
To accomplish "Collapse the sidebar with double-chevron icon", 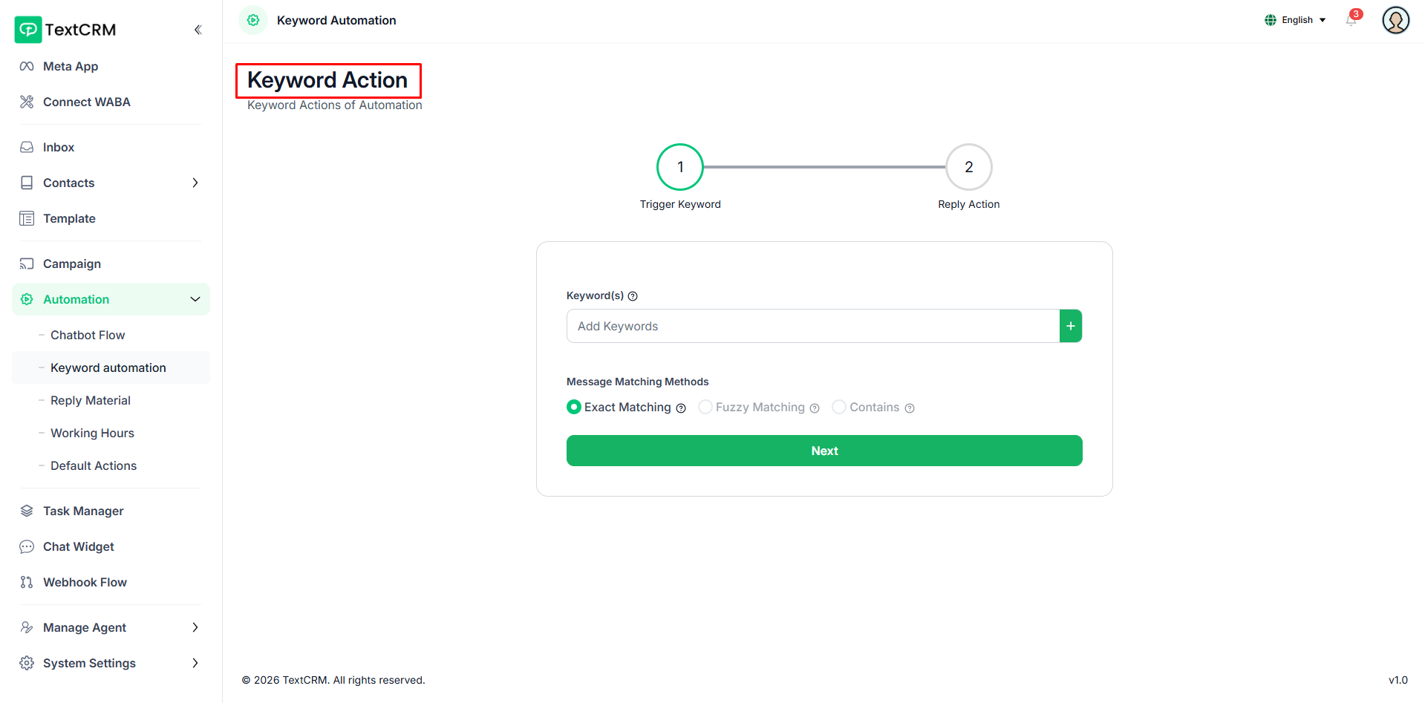I will click(x=198, y=30).
